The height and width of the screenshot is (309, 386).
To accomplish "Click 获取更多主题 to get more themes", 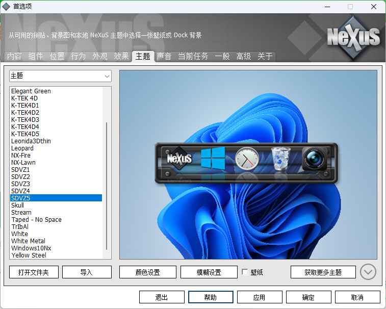I will click(323, 272).
